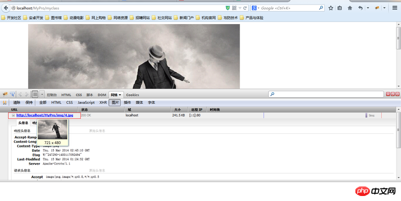This screenshot has width=401, height=201.
Task: Filter network requests by JavaScript
Action: tap(86, 103)
